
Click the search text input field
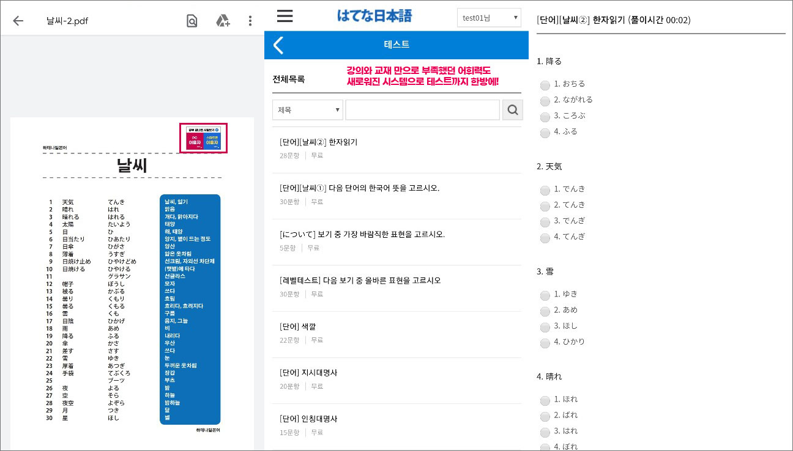pyautogui.click(x=422, y=110)
